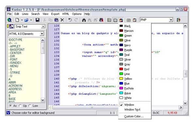Click dropdown arrow next to open folder
The height and width of the screenshot is (134, 196).
[31, 20]
